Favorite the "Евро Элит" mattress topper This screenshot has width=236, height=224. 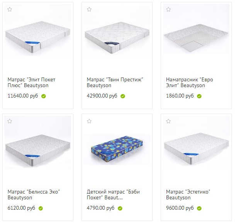point(168,9)
